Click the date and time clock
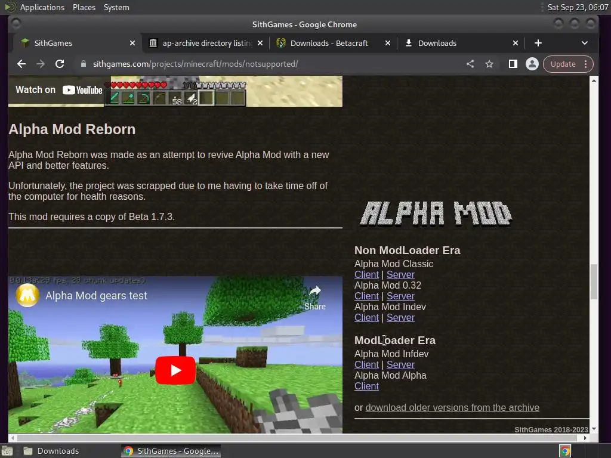 pos(578,7)
